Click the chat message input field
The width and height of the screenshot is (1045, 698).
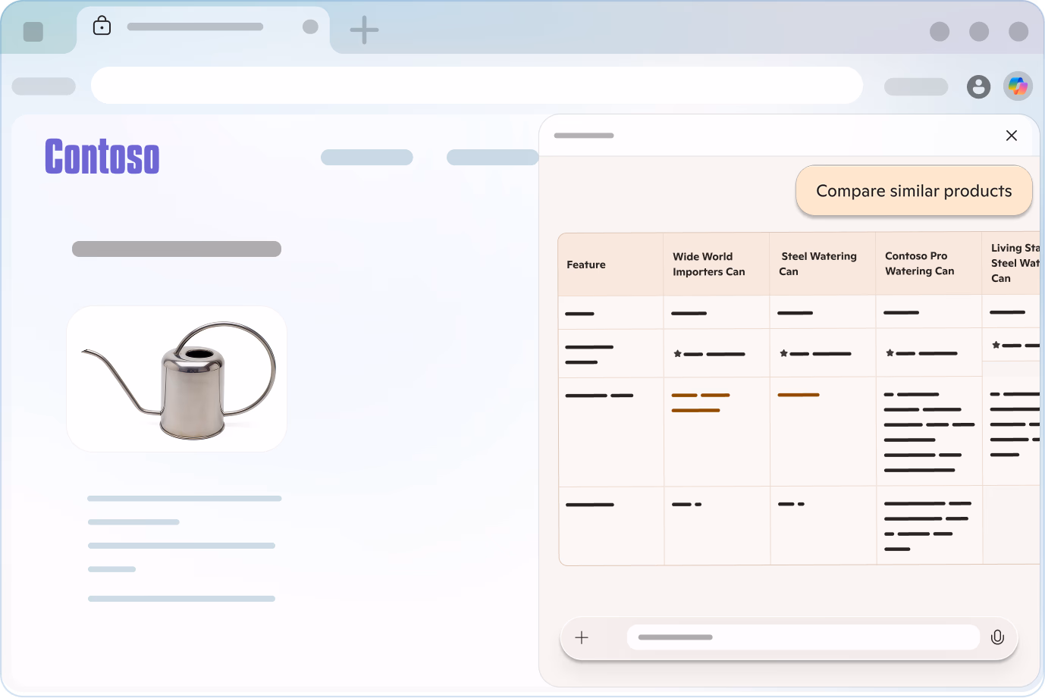coord(802,637)
